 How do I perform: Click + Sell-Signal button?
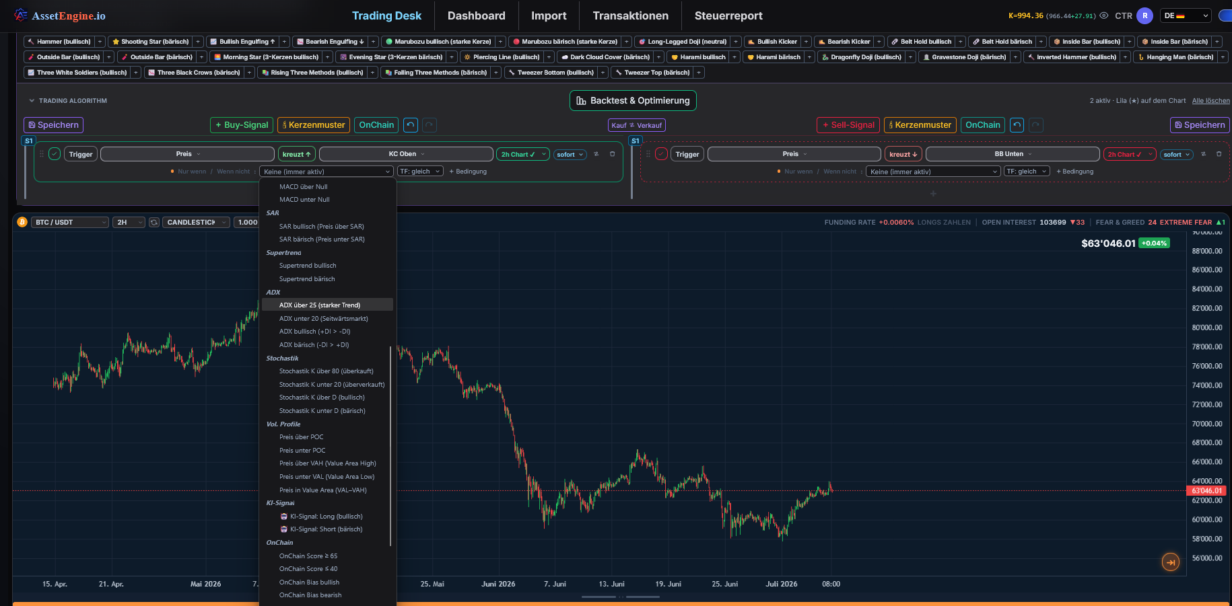point(848,125)
